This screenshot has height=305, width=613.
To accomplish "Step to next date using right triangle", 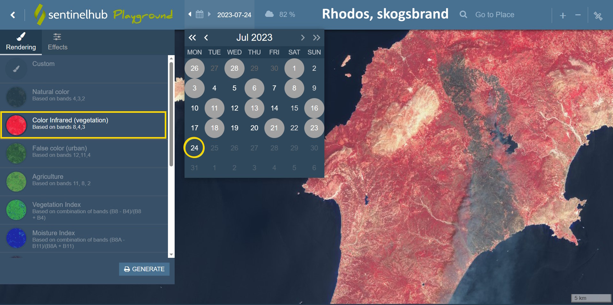I will tap(209, 14).
